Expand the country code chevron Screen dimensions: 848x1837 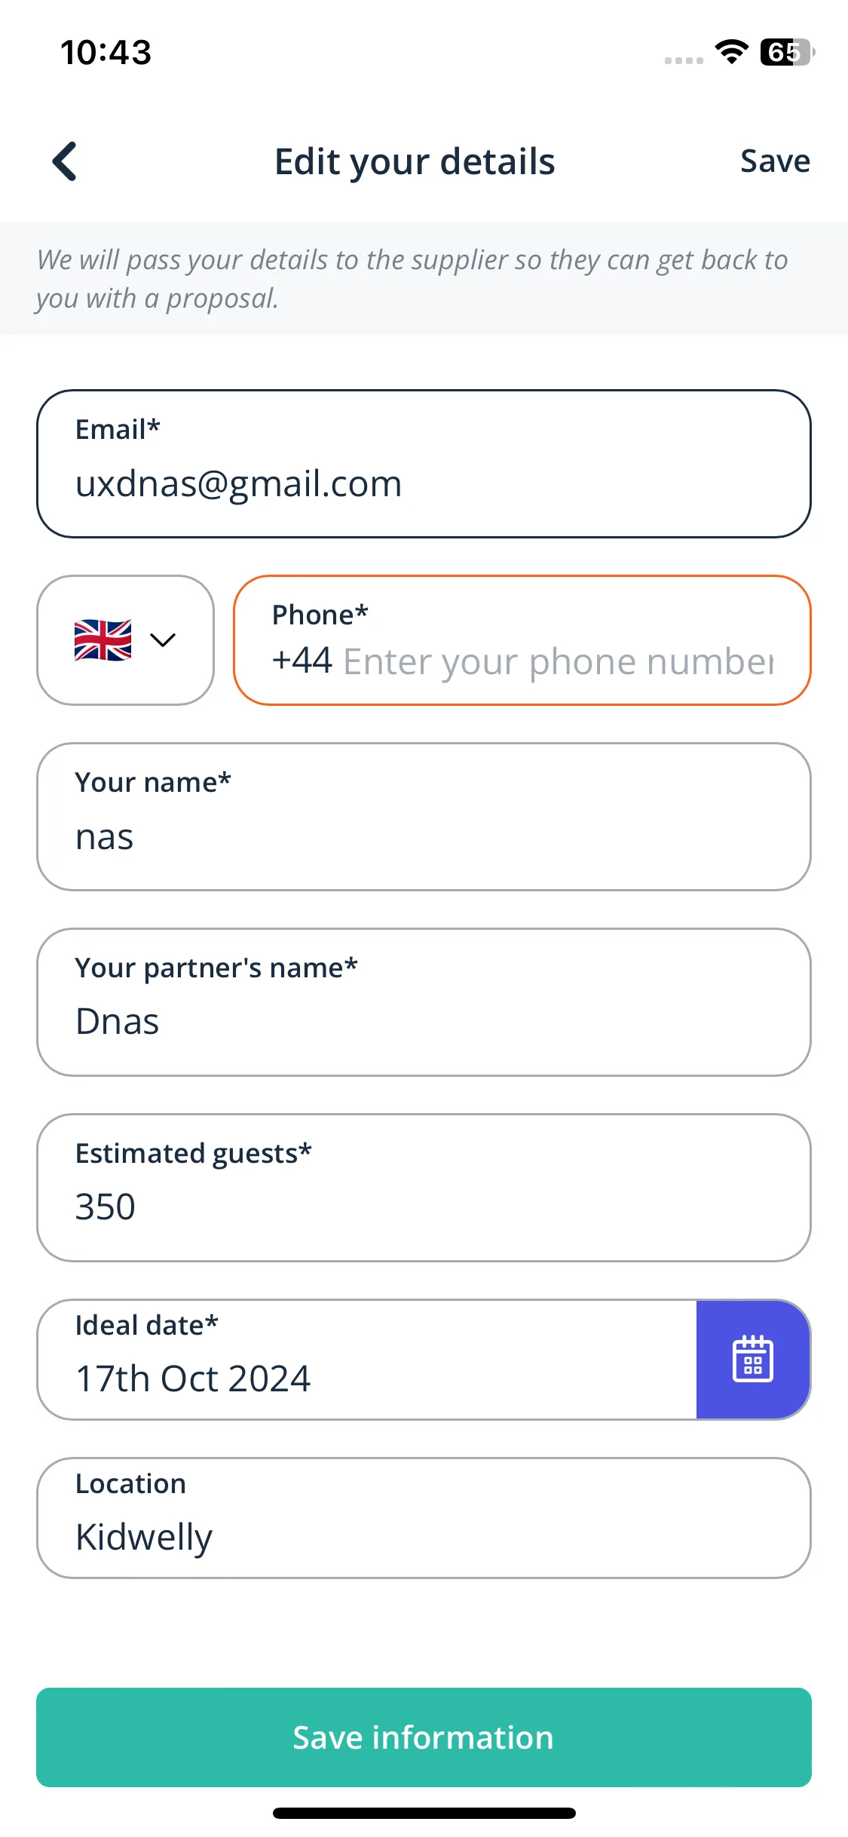pos(163,640)
